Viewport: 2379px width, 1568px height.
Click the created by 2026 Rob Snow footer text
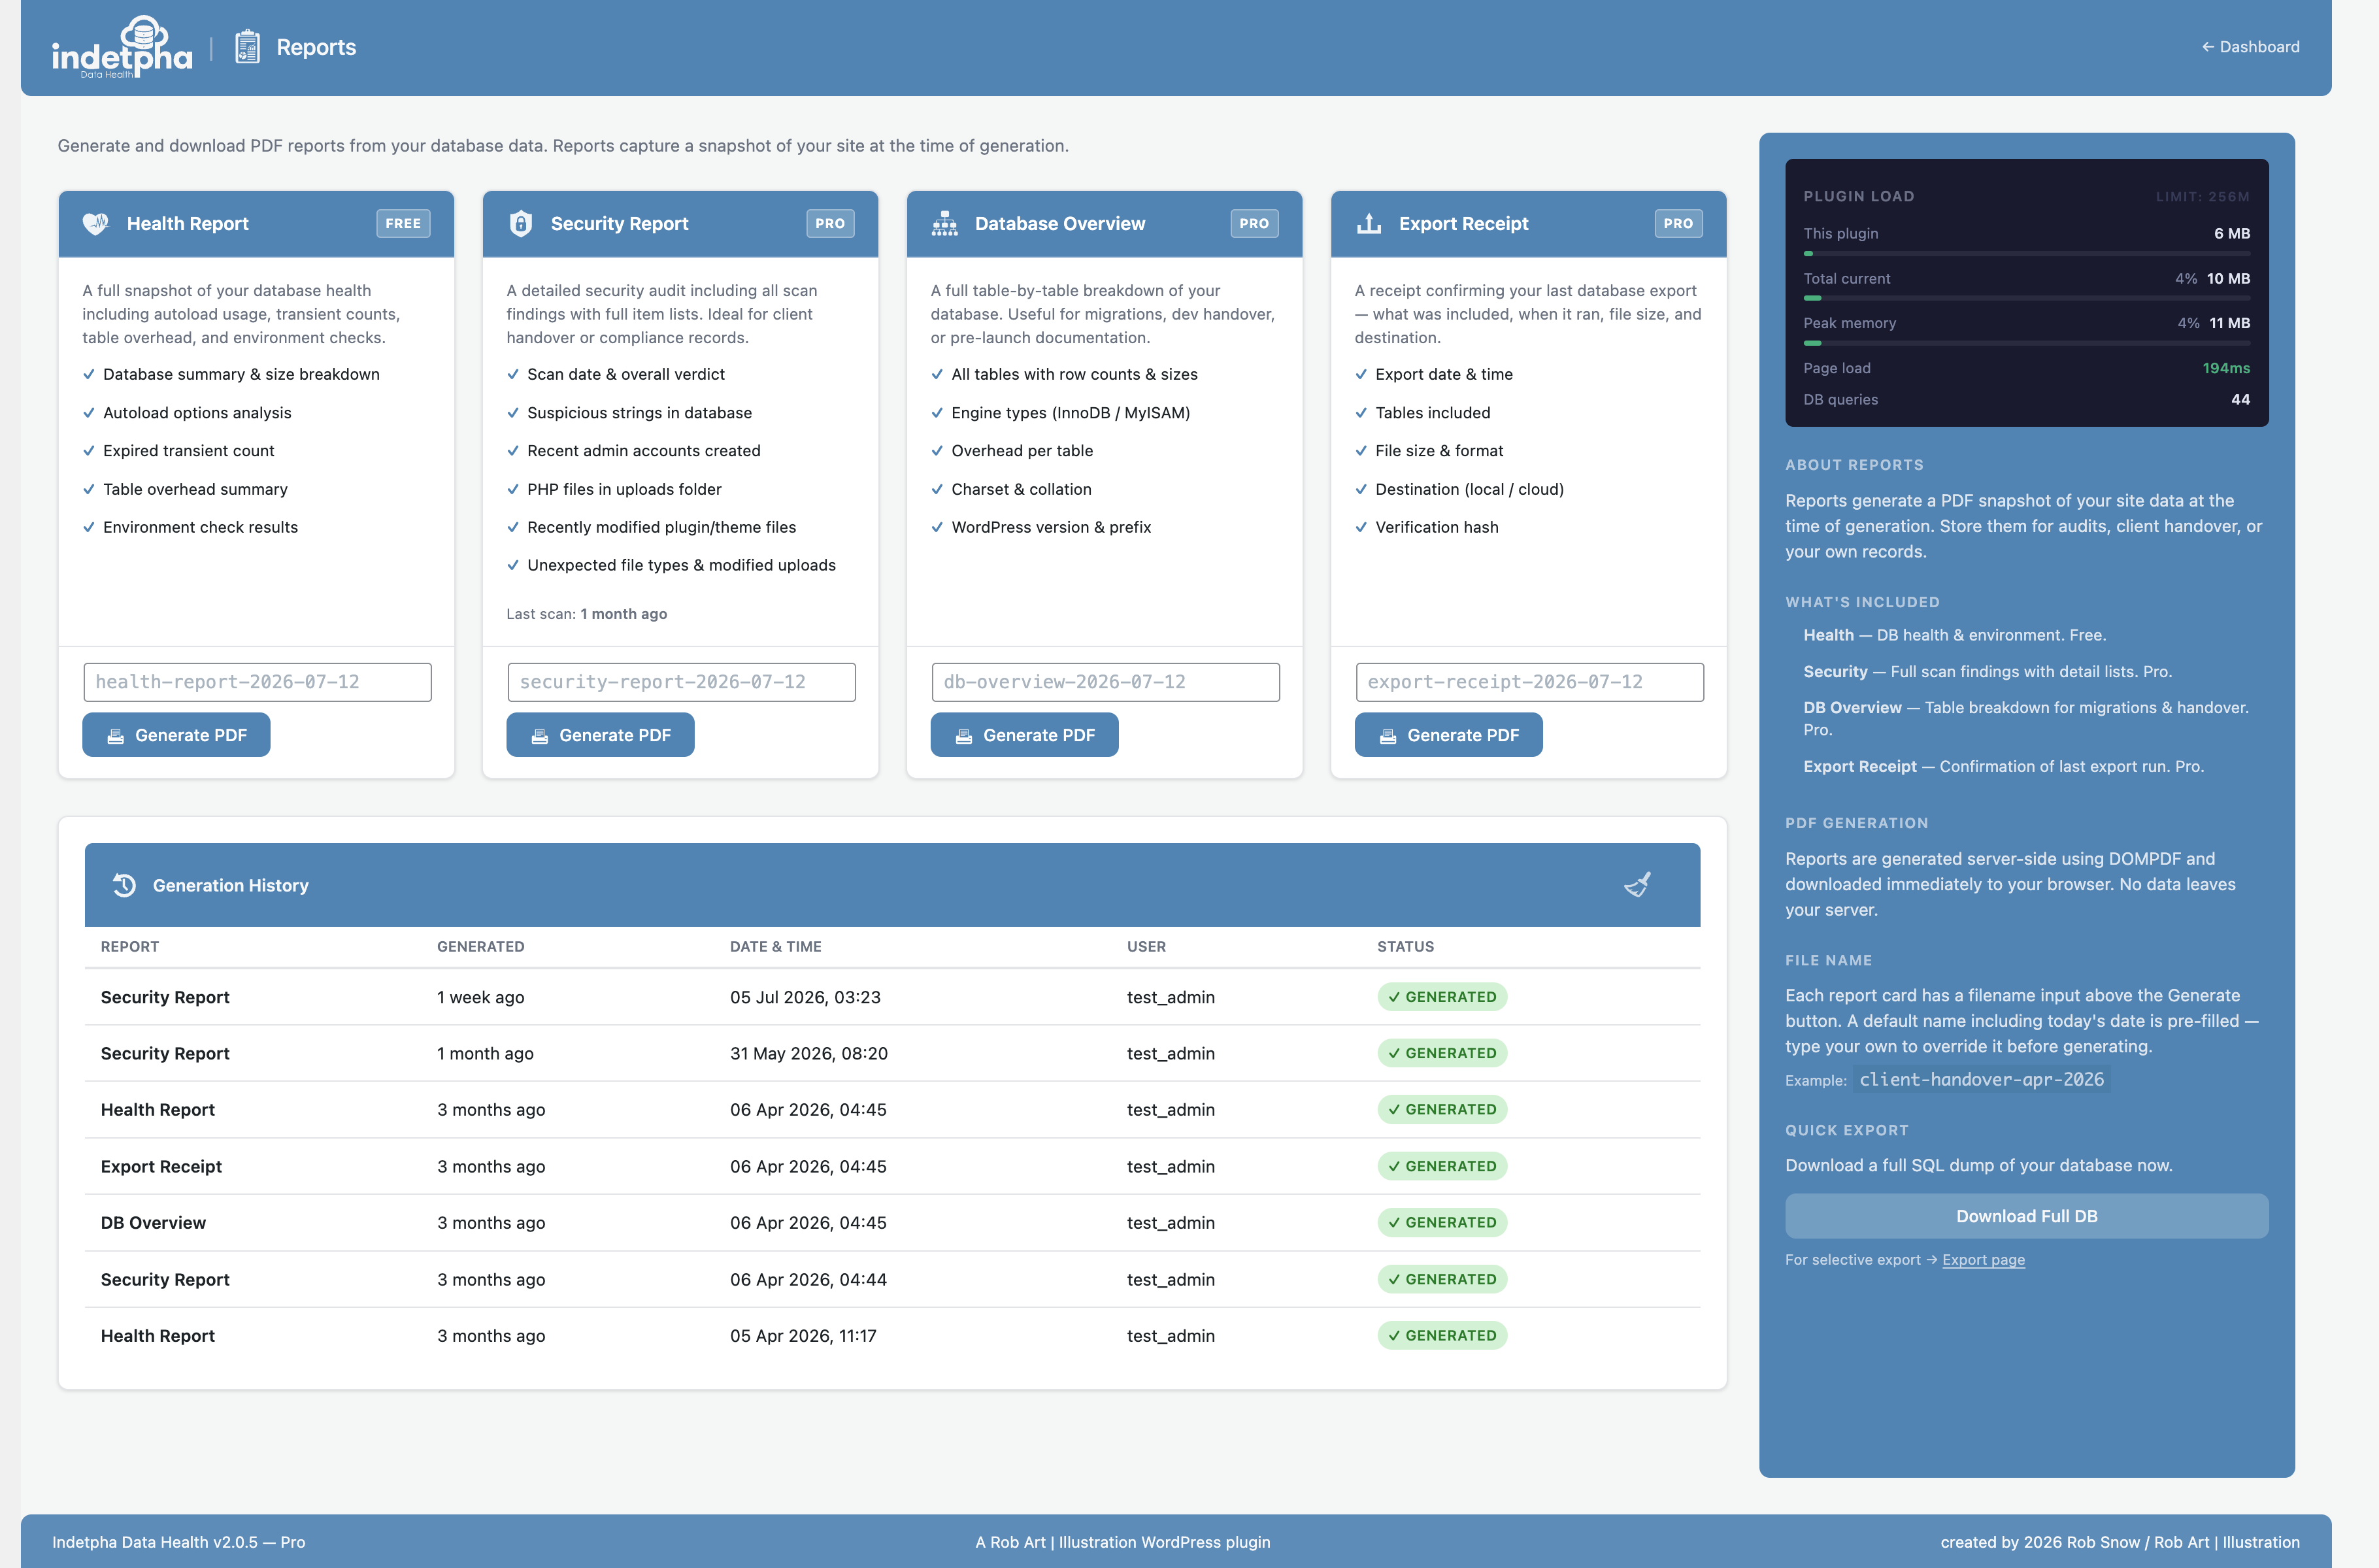2119,1542
